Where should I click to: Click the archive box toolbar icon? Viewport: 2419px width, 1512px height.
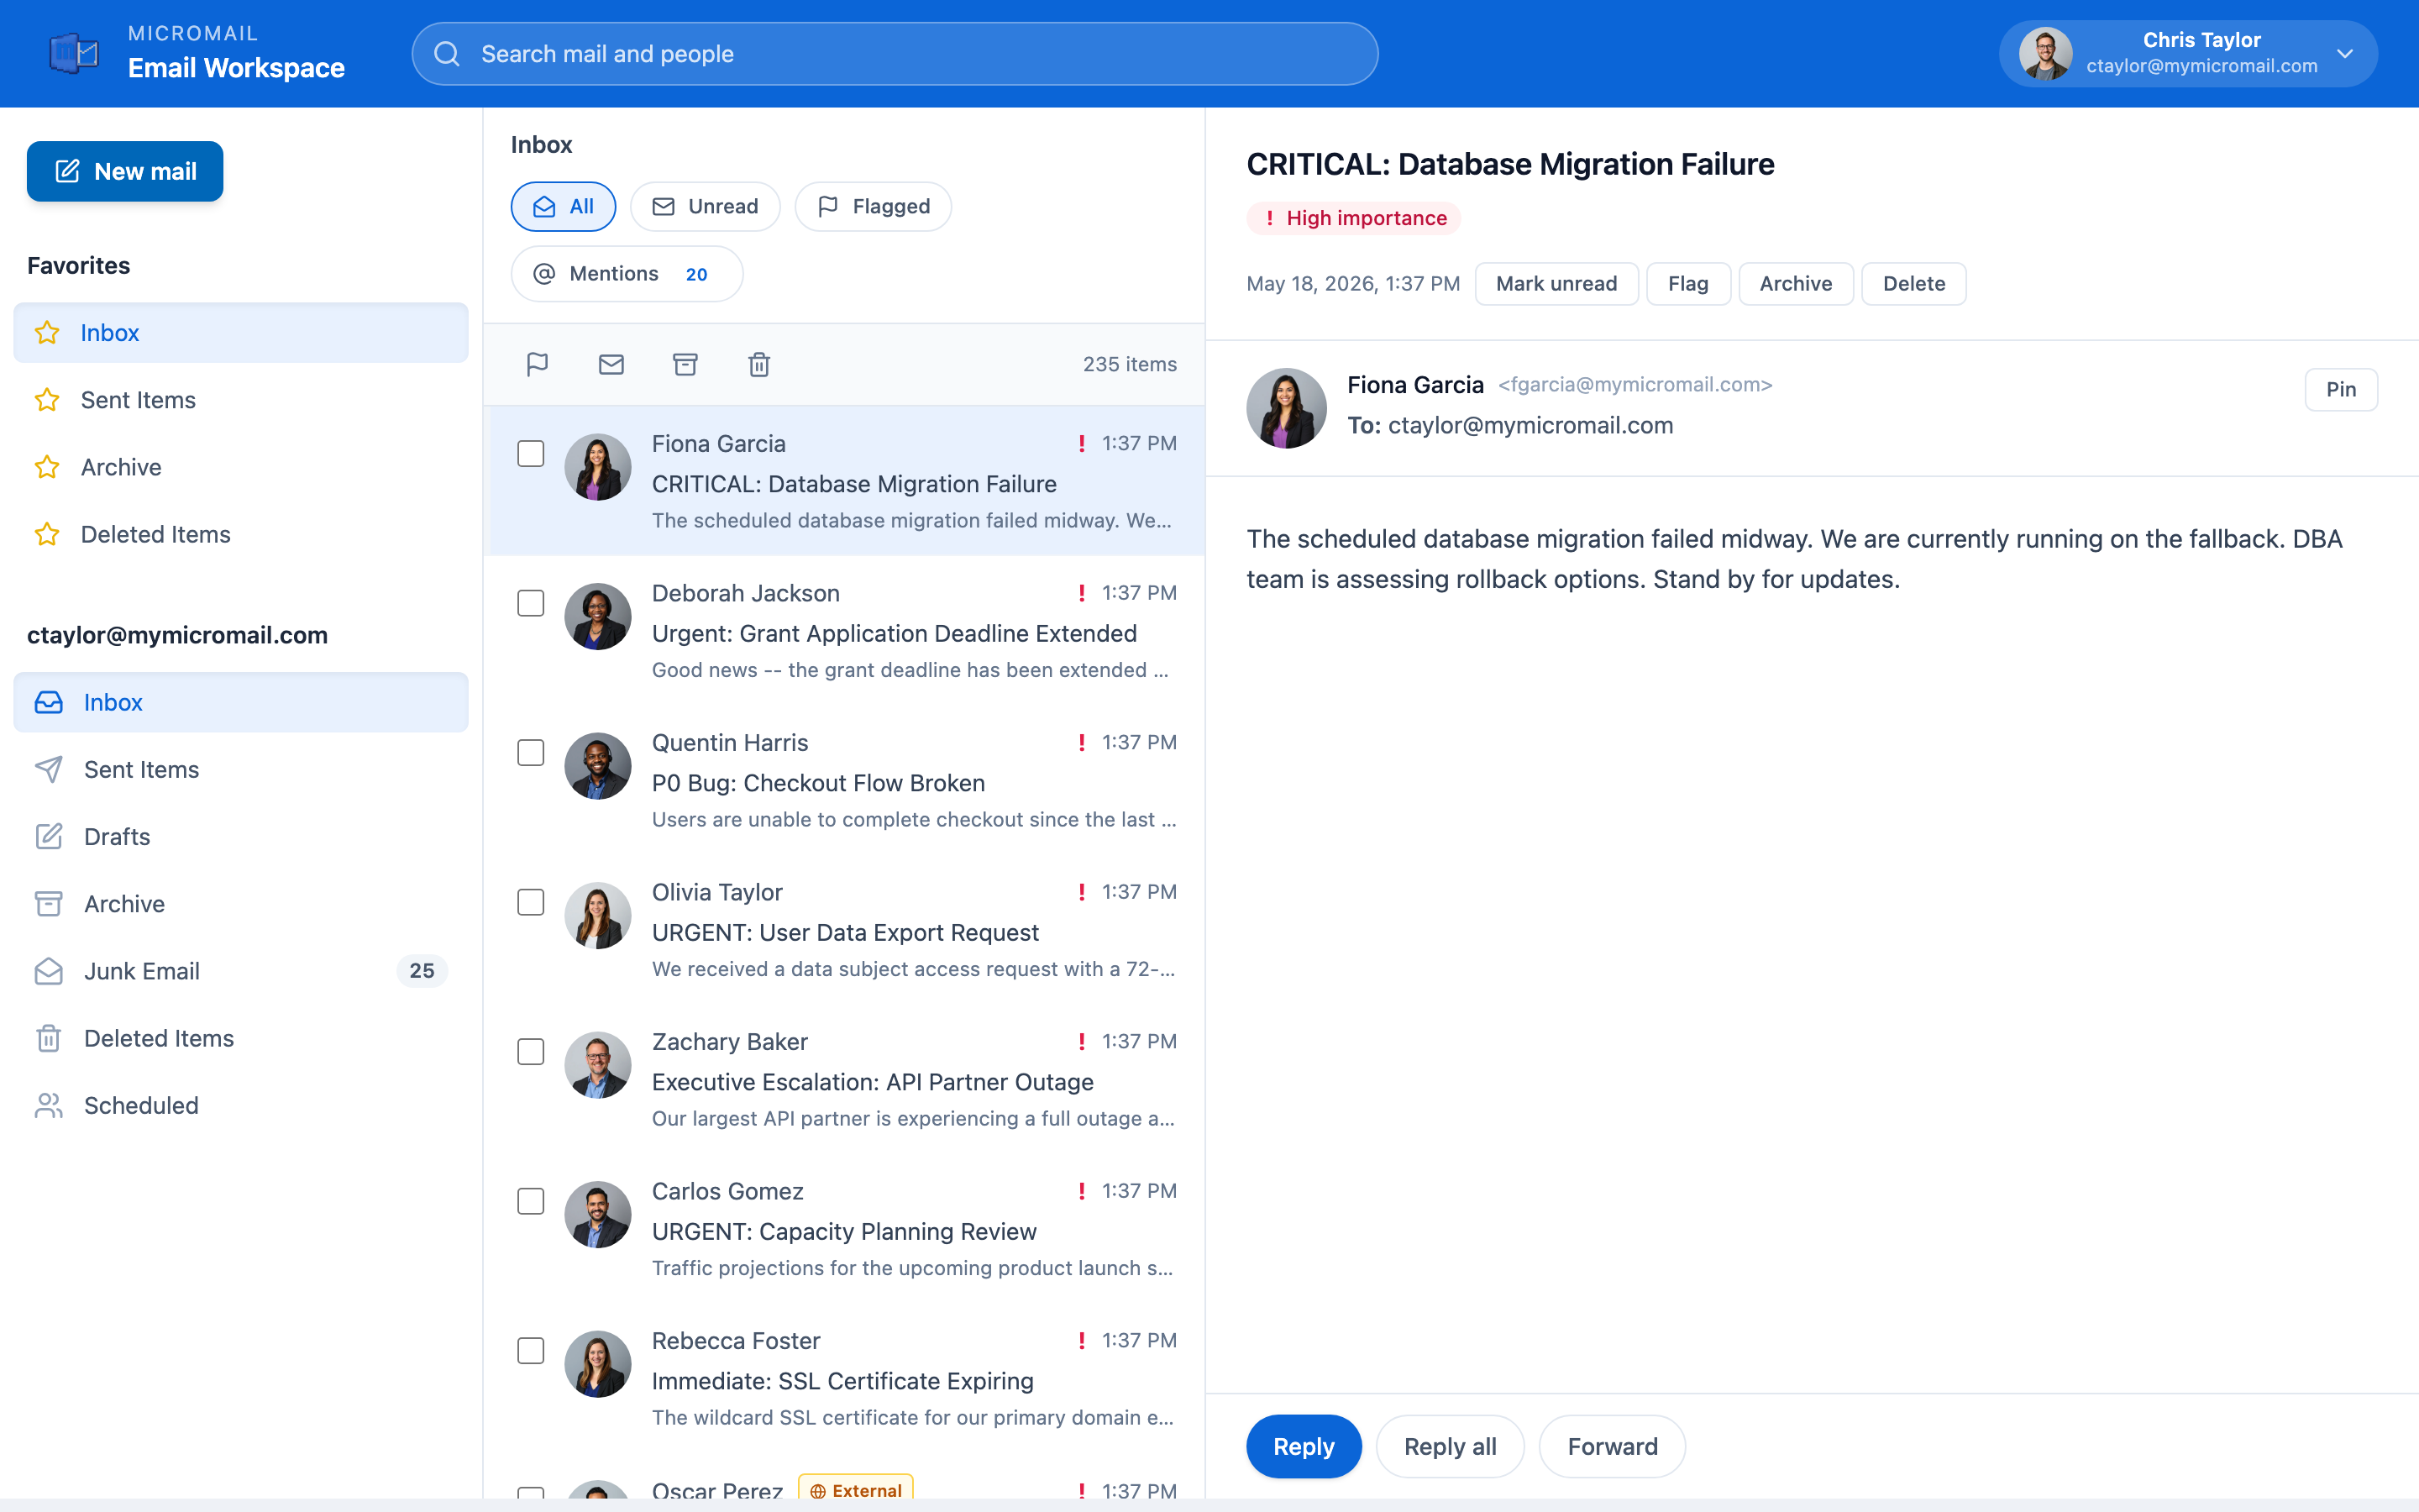(685, 364)
